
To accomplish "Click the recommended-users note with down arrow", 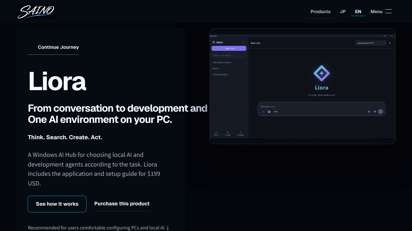I will [x=98, y=228].
